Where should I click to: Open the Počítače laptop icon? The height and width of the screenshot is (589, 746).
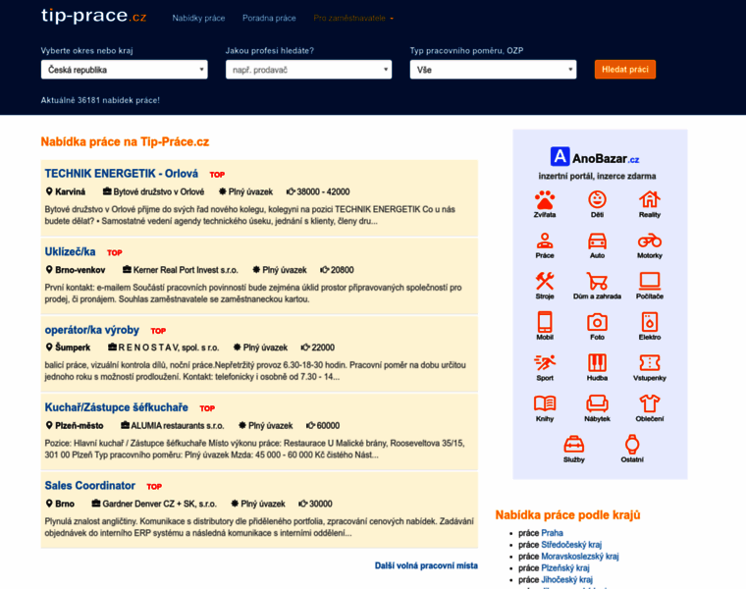(x=650, y=281)
